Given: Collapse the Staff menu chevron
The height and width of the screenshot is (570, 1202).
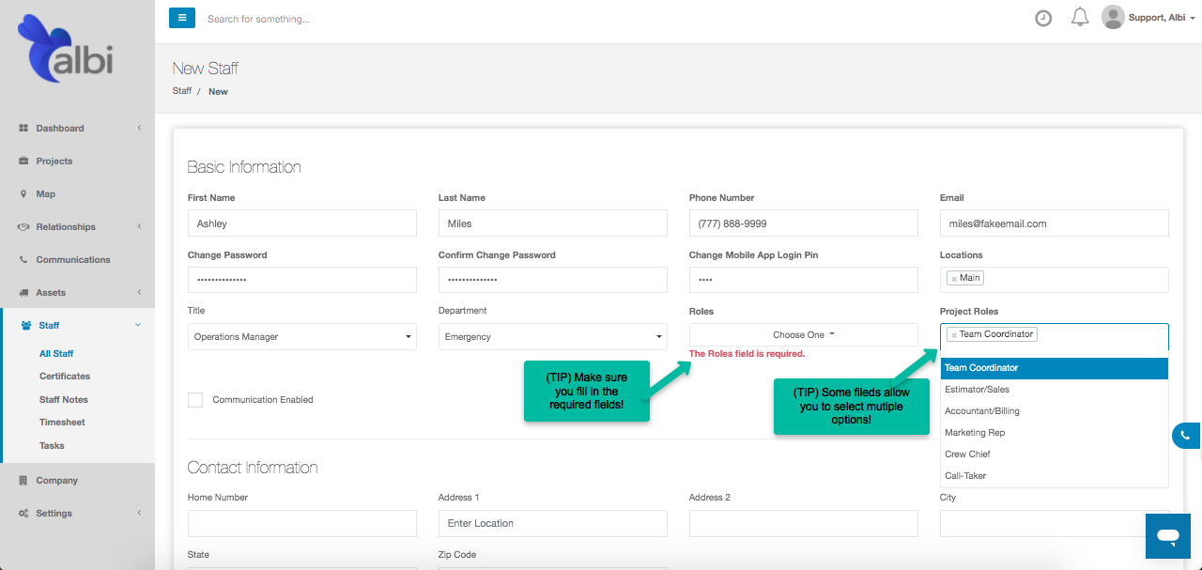Looking at the screenshot, I should click(x=138, y=325).
